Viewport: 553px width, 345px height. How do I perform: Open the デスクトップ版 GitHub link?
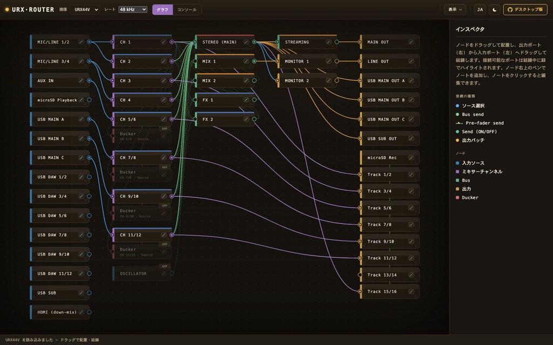point(525,10)
